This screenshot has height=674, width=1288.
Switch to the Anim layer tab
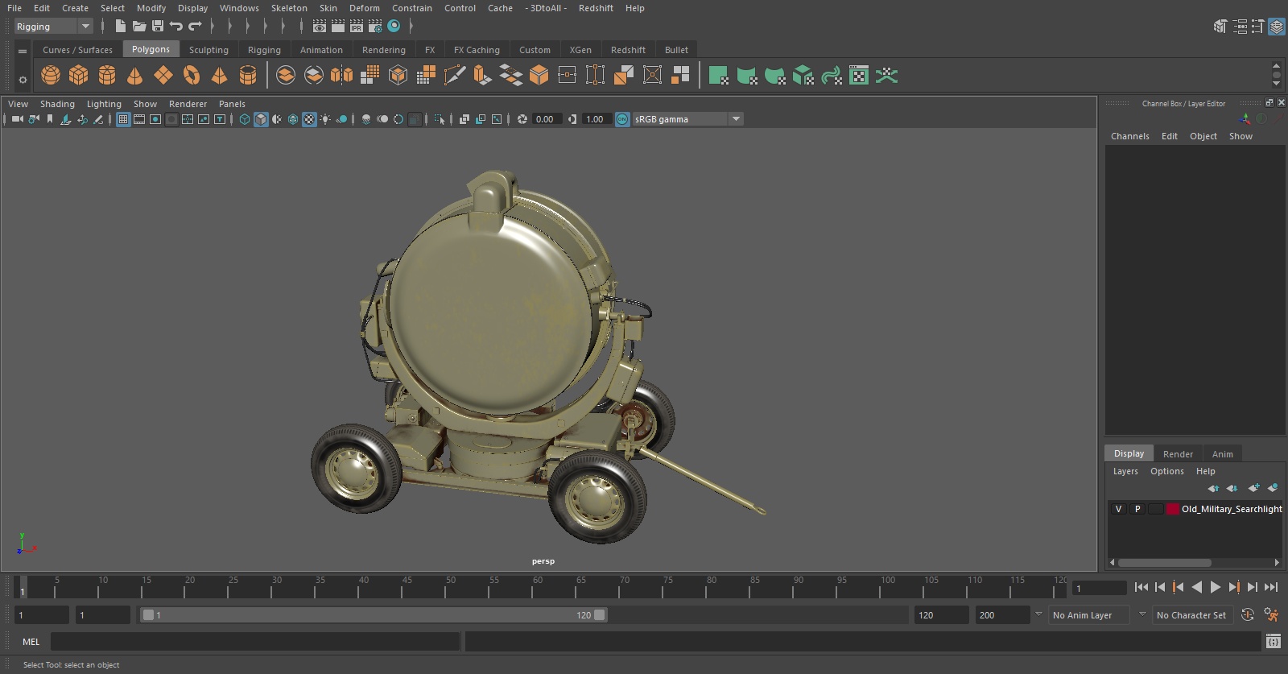[1222, 454]
